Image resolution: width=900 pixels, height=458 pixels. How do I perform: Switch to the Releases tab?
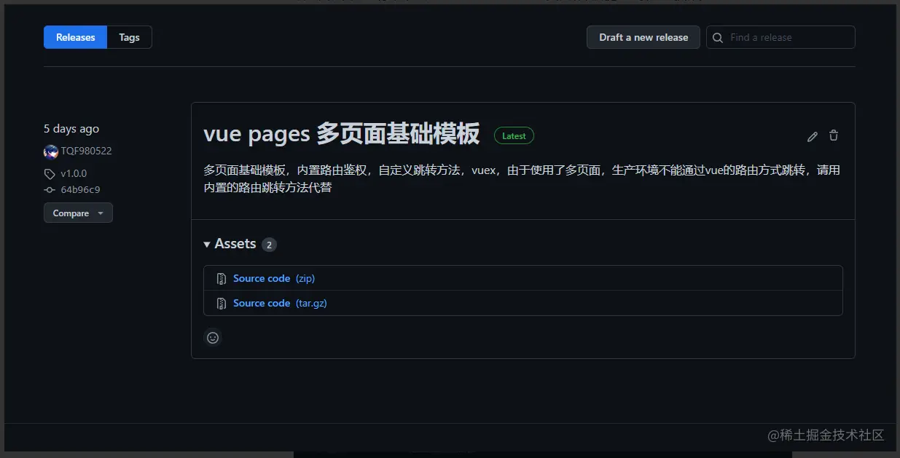click(x=76, y=37)
